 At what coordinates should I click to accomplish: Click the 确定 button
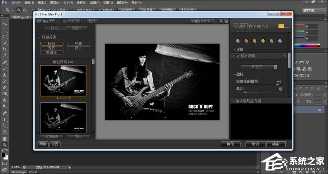click(x=276, y=144)
